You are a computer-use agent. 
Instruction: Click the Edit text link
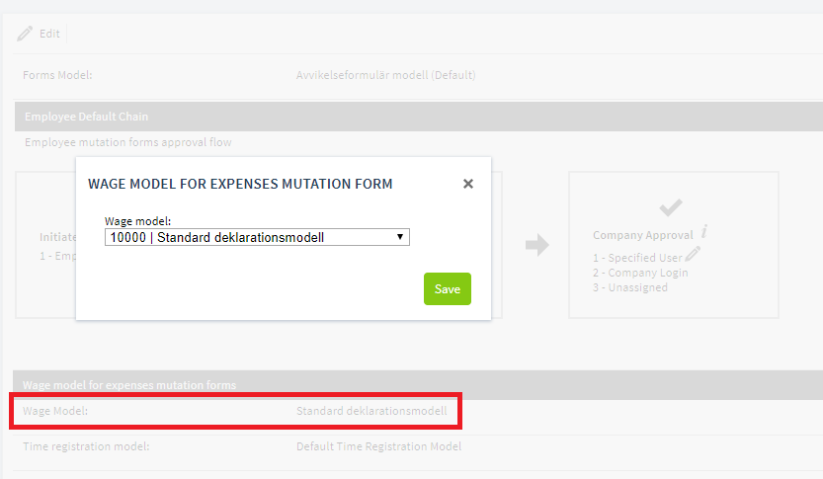49,34
